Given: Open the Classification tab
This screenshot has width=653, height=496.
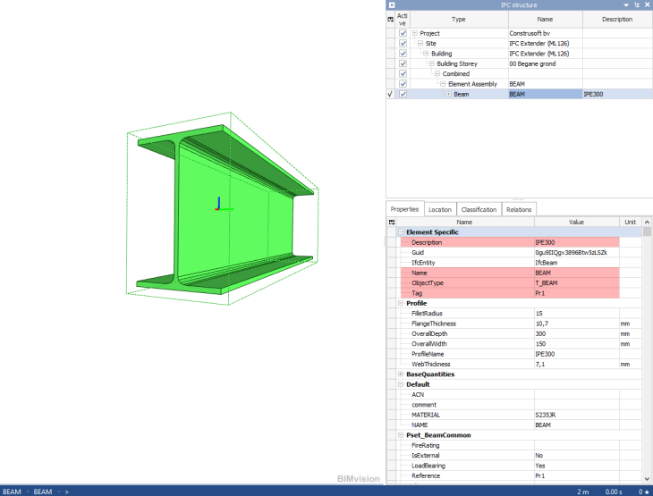Looking at the screenshot, I should pos(479,210).
